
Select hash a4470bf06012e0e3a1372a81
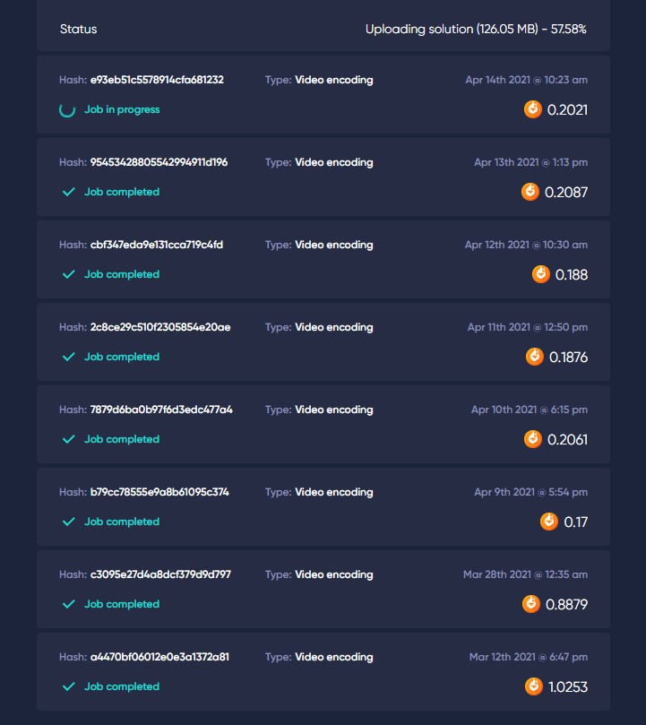point(159,657)
